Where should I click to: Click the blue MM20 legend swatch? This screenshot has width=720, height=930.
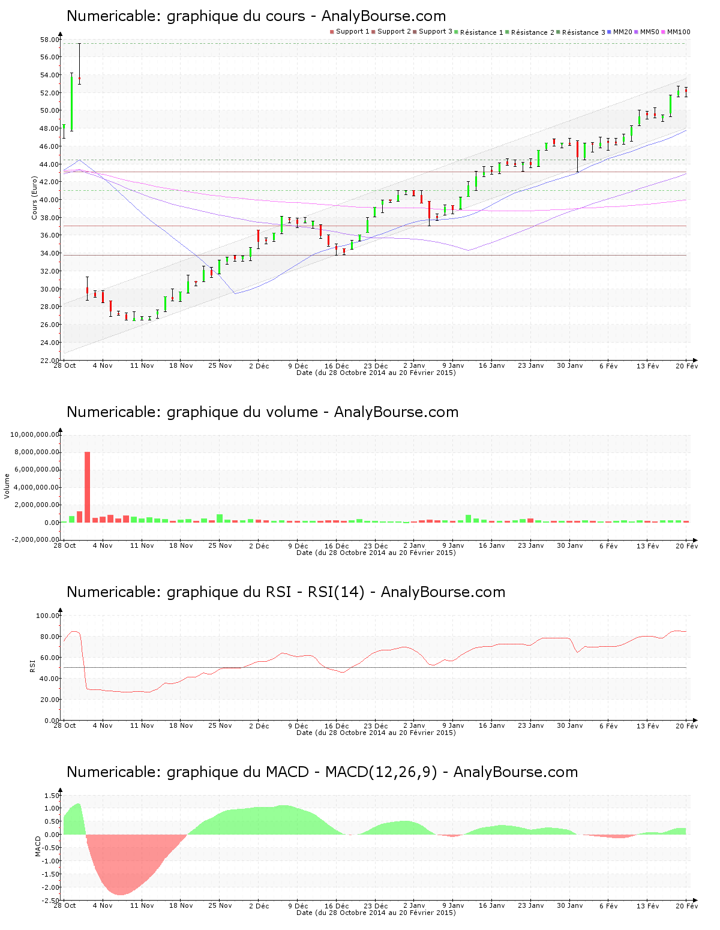610,32
